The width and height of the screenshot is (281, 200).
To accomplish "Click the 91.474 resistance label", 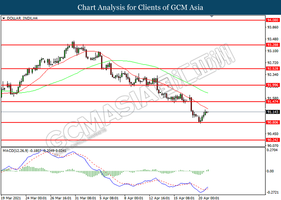I will pyautogui.click(x=273, y=102).
